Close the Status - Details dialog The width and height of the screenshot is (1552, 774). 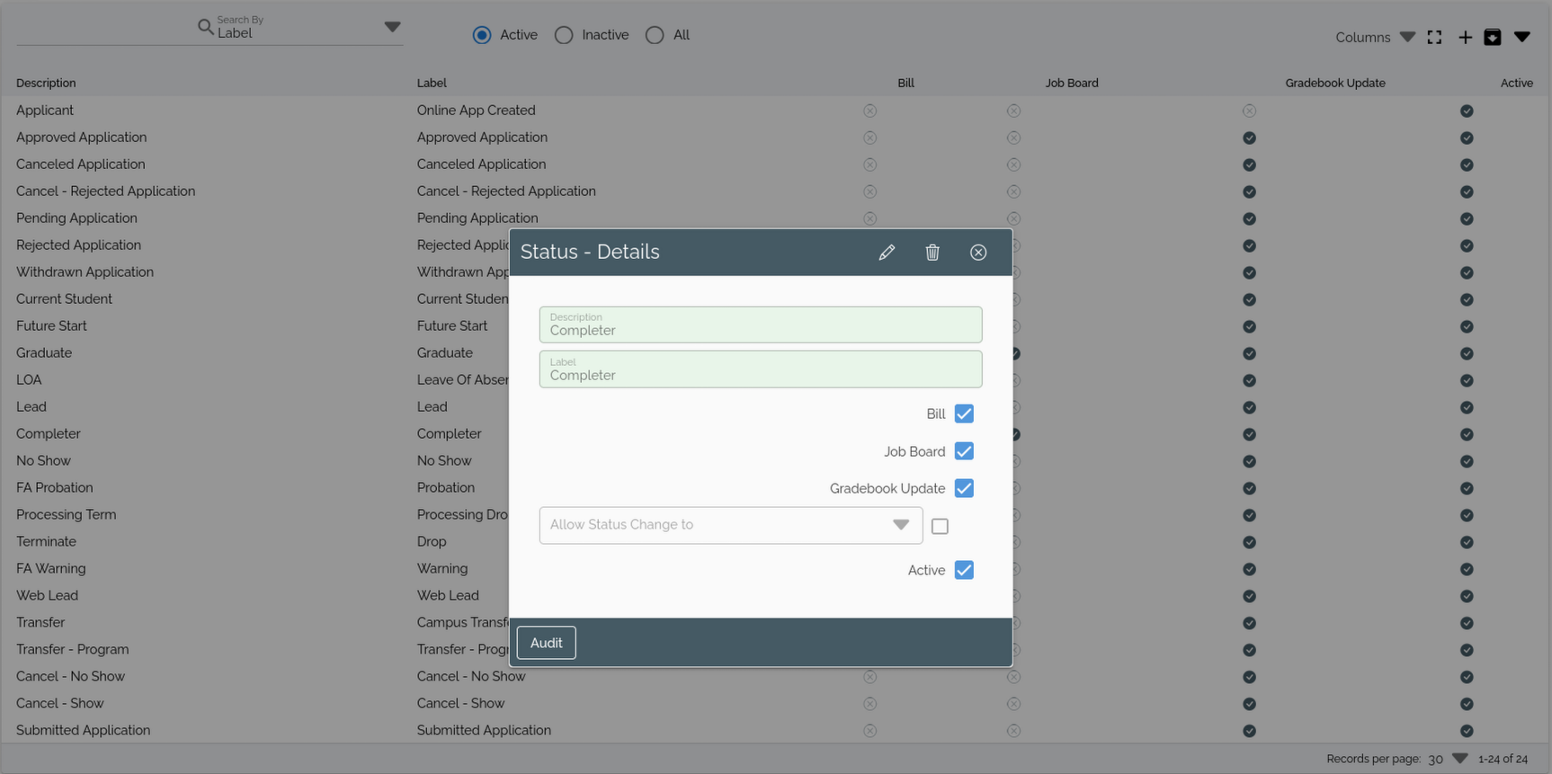tap(978, 253)
